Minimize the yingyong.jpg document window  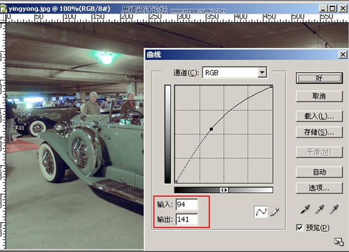[x=323, y=9]
